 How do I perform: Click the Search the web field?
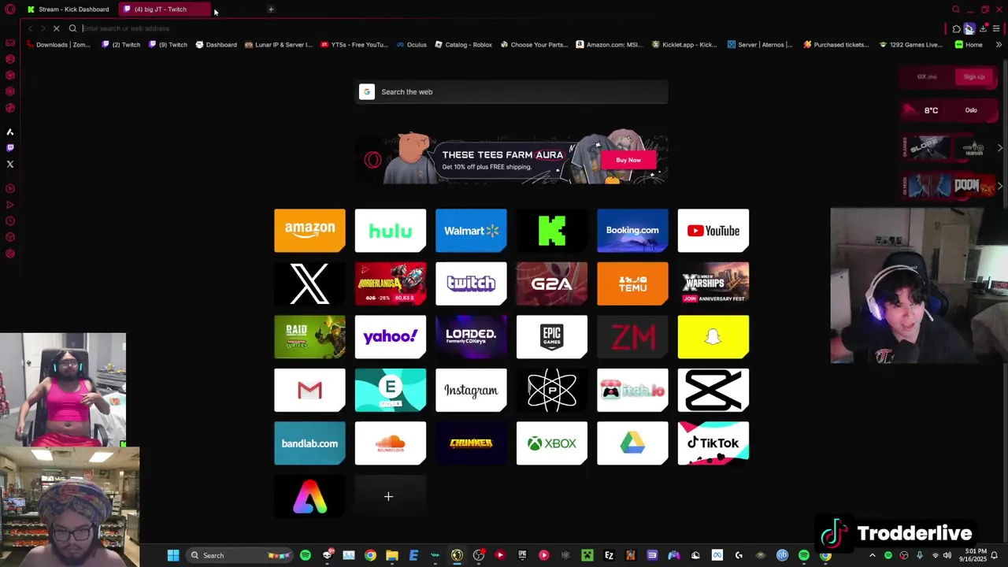pos(512,92)
